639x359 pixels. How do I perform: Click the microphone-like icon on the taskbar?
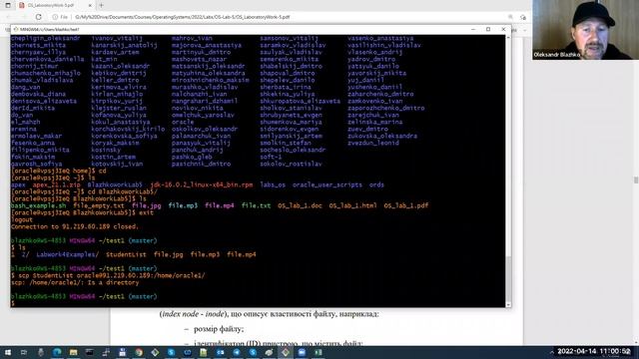tap(41, 352)
